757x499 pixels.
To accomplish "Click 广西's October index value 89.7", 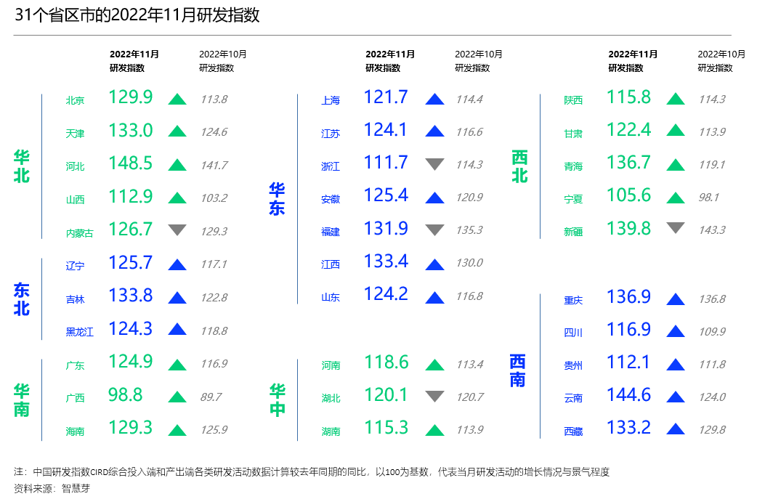I will tap(211, 397).
